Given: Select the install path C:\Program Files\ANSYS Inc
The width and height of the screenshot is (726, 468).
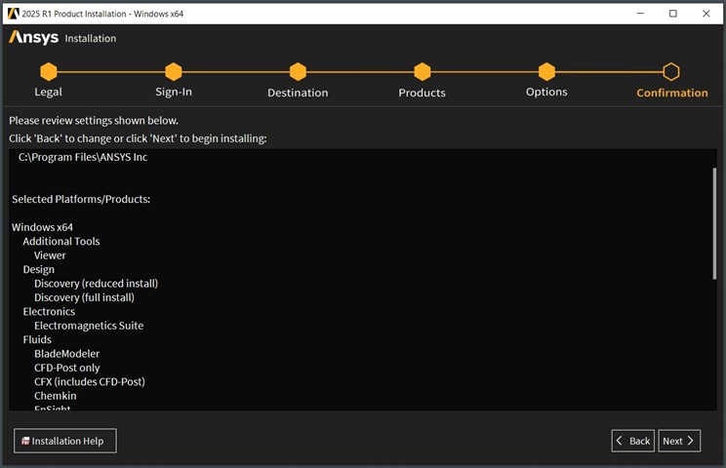Looking at the screenshot, I should [x=83, y=157].
